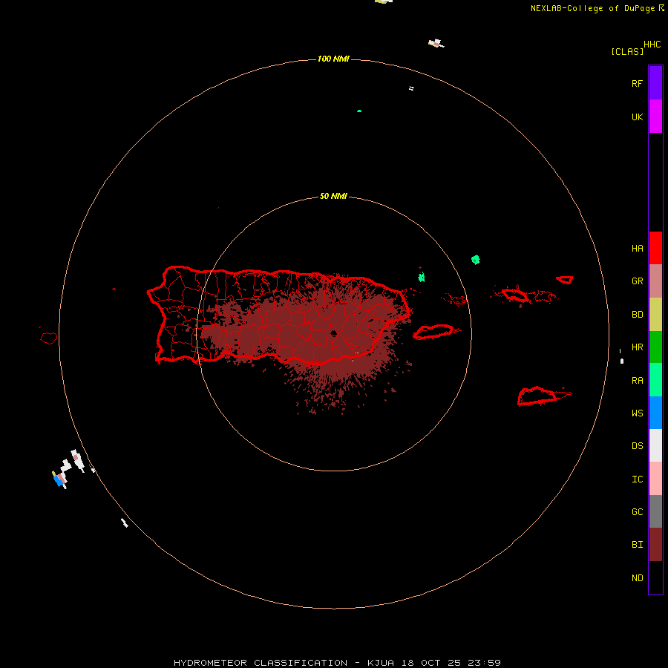The height and width of the screenshot is (668, 668).
Task: Click the GR legend label
Action: [x=637, y=281]
